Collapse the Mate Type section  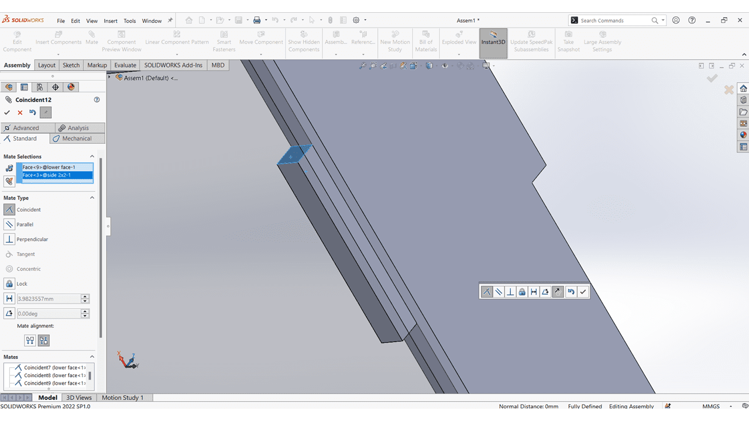[x=92, y=198]
